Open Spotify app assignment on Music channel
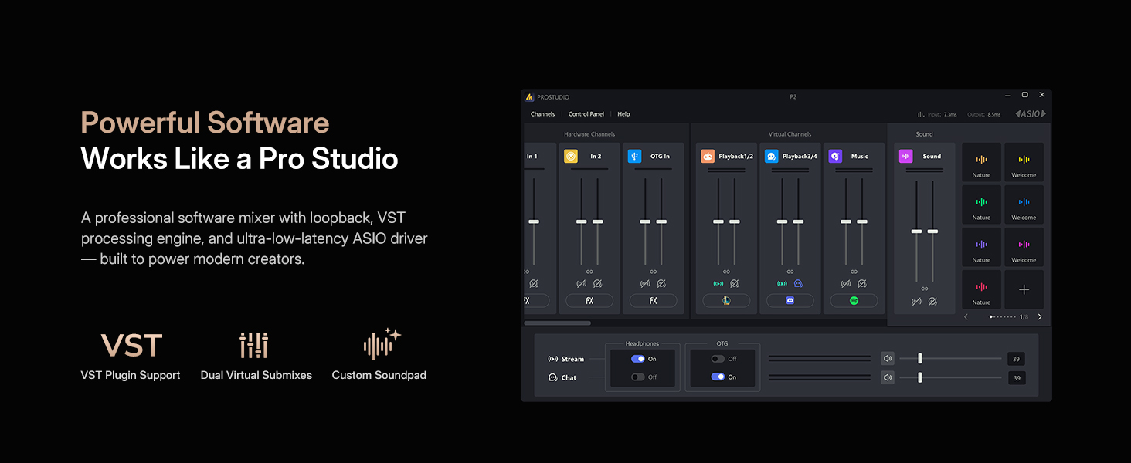Viewport: 1131px width, 463px height. pyautogui.click(x=854, y=301)
